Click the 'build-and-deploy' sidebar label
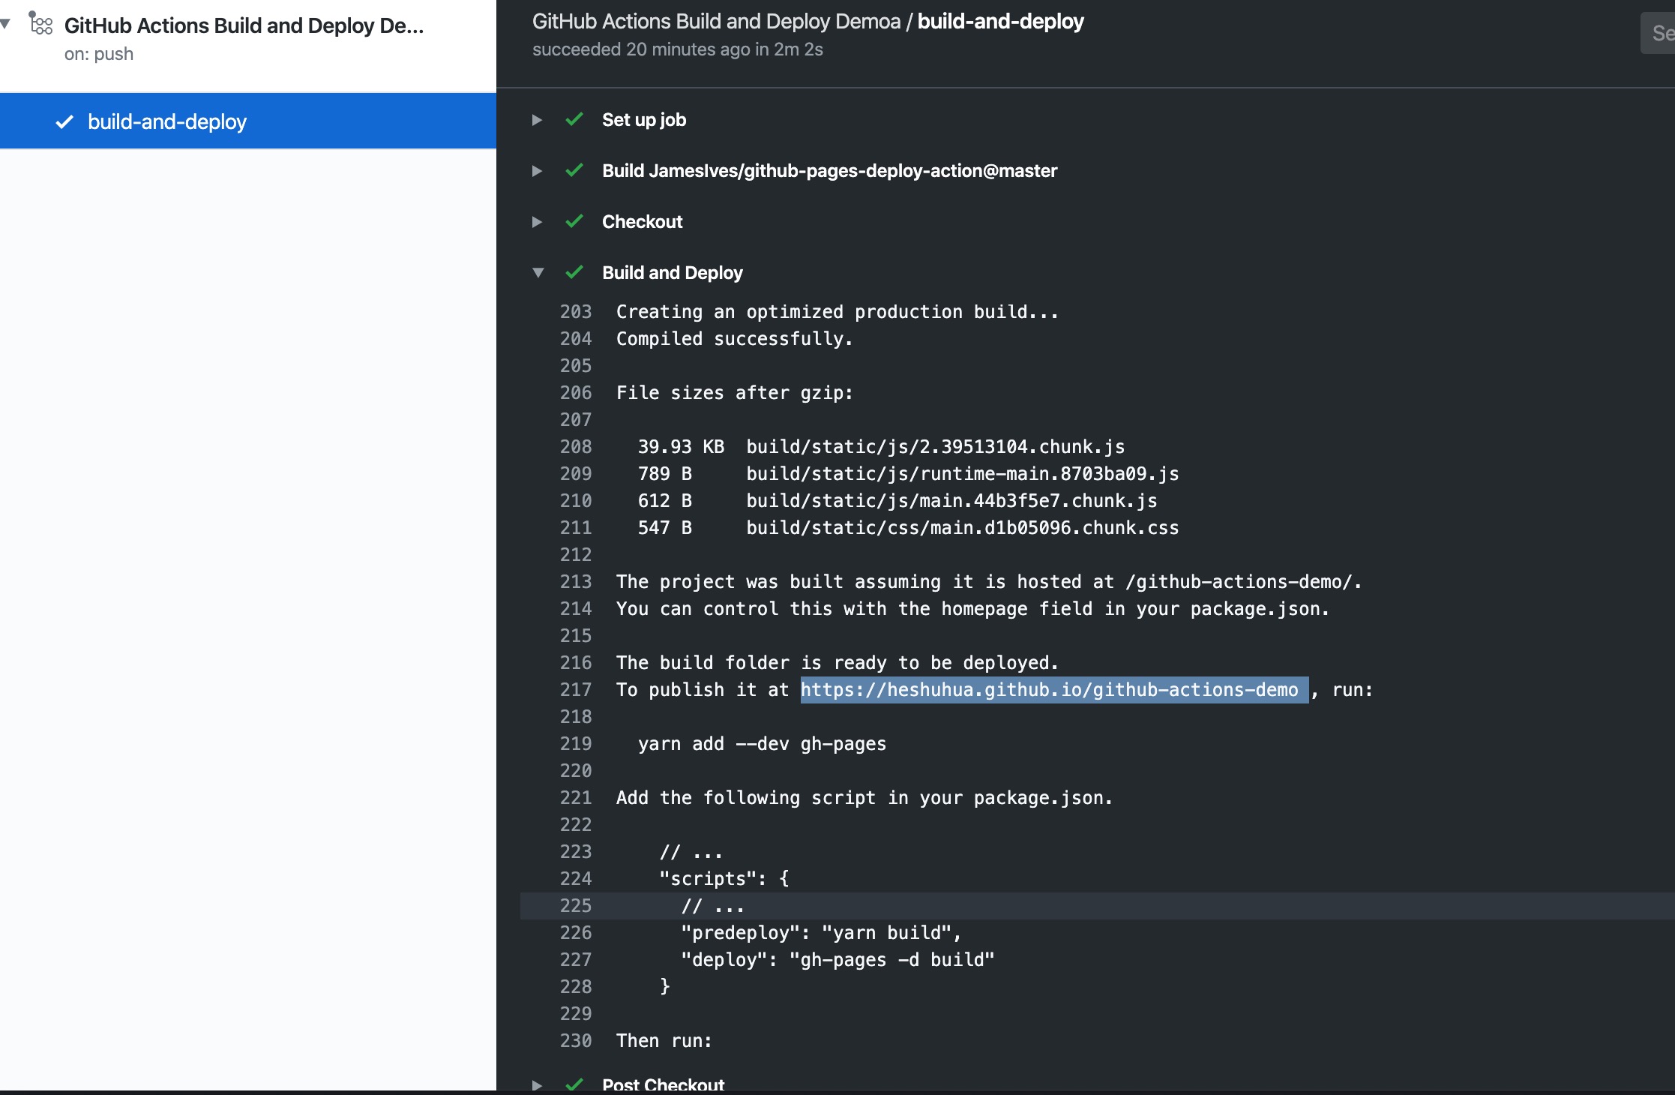1675x1095 pixels. tap(167, 121)
